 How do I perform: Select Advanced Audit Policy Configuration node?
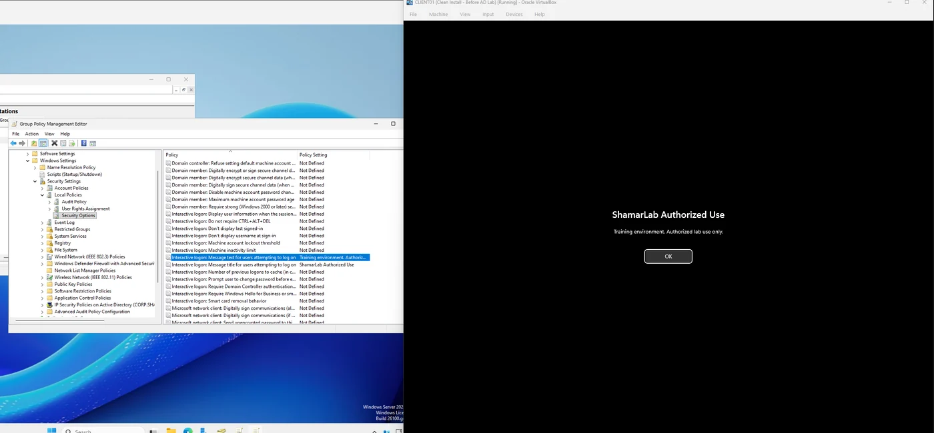tap(92, 312)
